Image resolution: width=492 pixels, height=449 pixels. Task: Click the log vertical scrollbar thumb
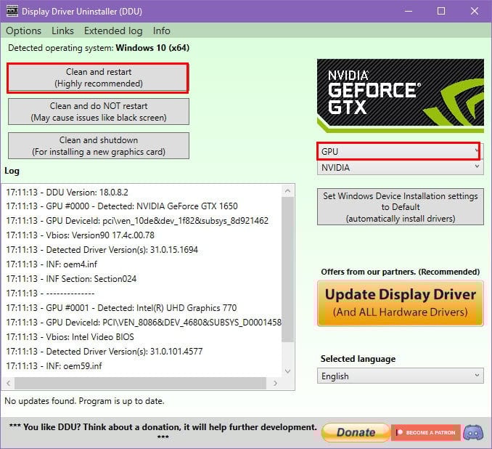coord(288,270)
